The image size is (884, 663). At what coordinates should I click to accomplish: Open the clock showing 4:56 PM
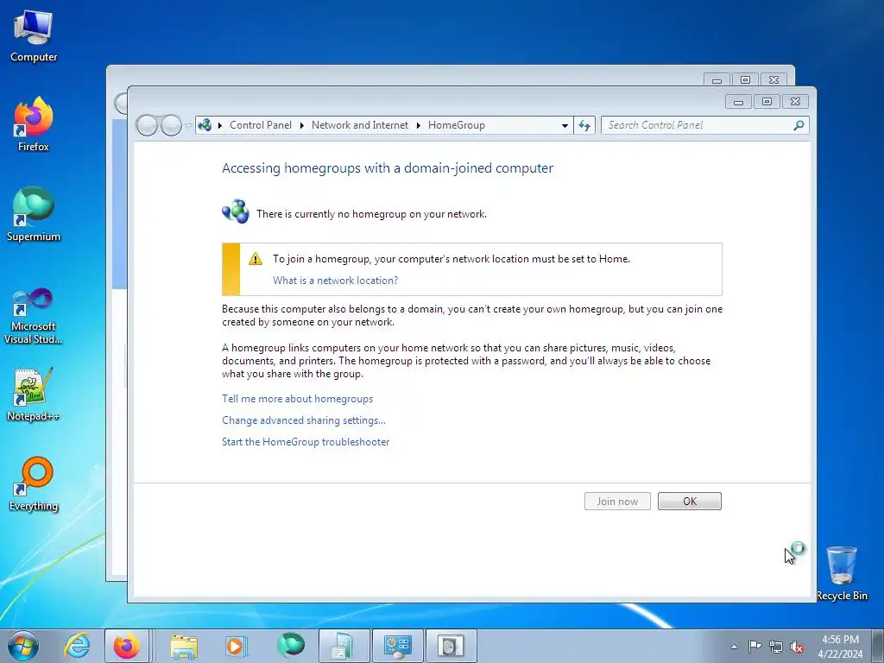tap(840, 647)
